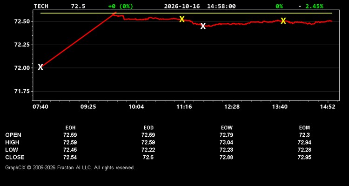Click the EOH LOW value 72.45

click(70, 150)
